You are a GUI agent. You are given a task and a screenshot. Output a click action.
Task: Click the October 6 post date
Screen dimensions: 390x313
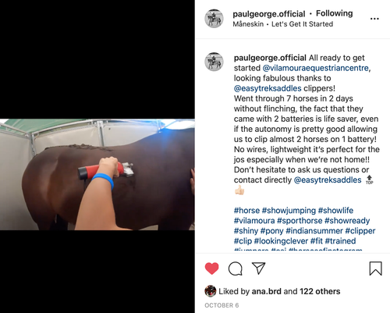[222, 305]
